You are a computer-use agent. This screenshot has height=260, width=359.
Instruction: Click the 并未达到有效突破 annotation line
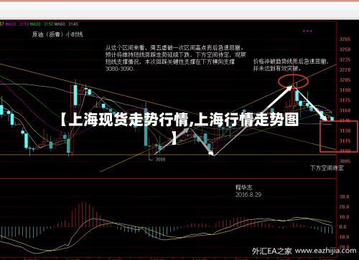[x=277, y=69]
